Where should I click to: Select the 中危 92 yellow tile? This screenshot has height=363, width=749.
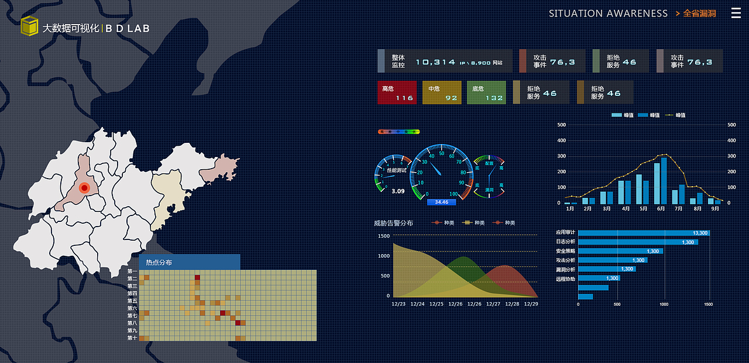[442, 93]
